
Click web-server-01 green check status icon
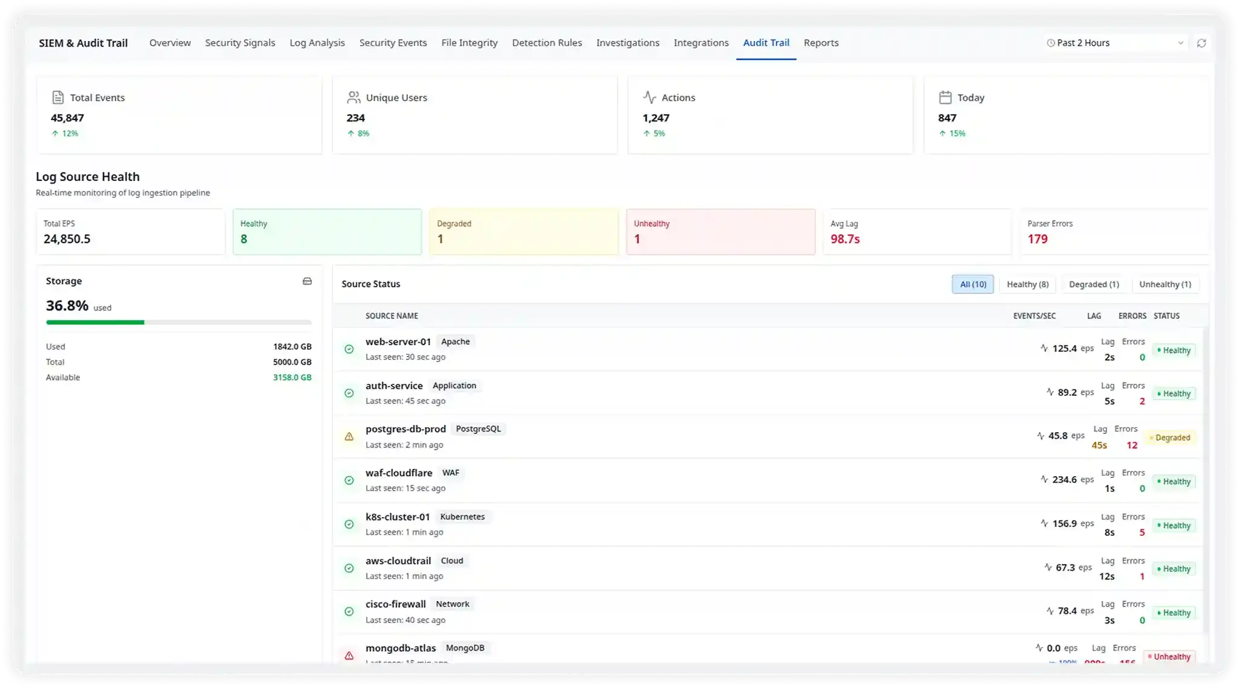click(x=349, y=349)
